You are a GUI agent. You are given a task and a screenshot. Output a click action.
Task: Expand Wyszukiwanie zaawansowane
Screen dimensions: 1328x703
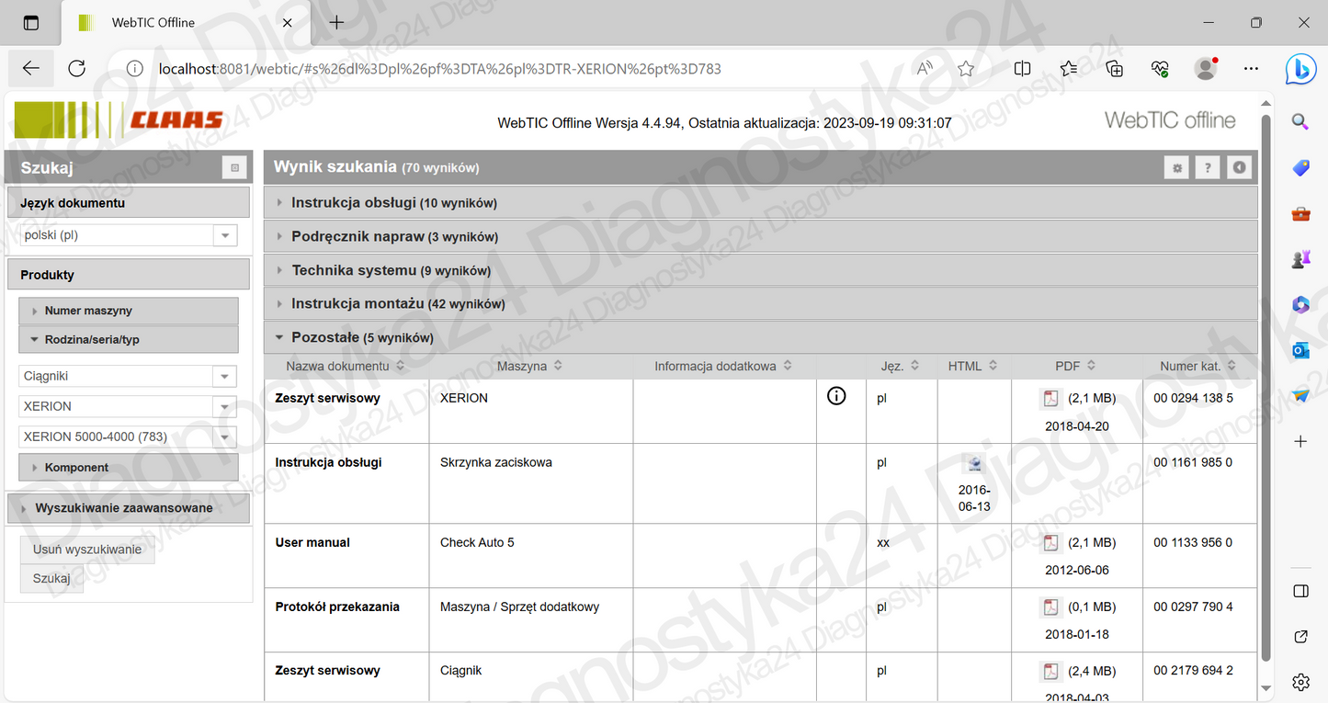[129, 508]
